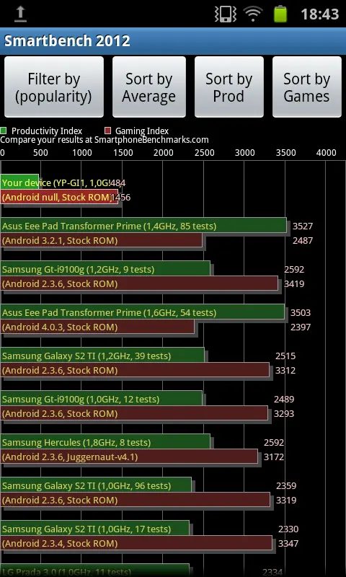This screenshot has width=346, height=577.
Task: Tap the upload arrow notification icon
Action: (21, 14)
